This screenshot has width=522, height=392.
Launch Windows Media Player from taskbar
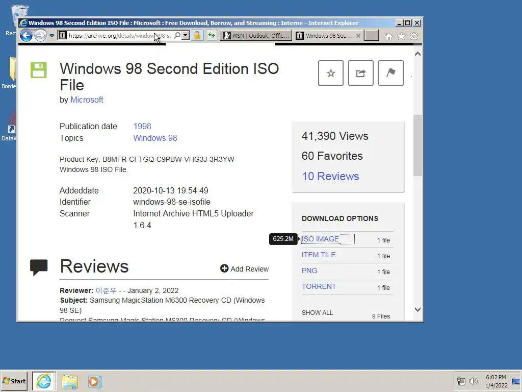click(x=94, y=382)
